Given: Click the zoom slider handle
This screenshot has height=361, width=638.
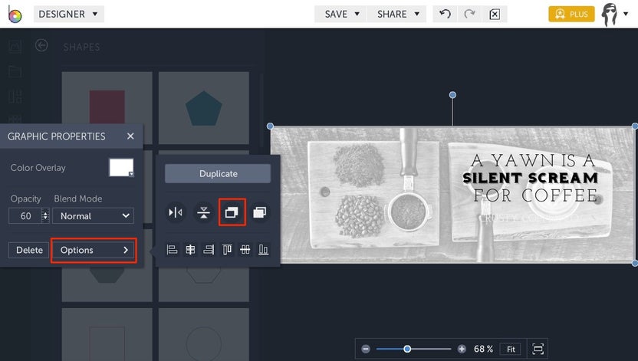Looking at the screenshot, I should 407,349.
